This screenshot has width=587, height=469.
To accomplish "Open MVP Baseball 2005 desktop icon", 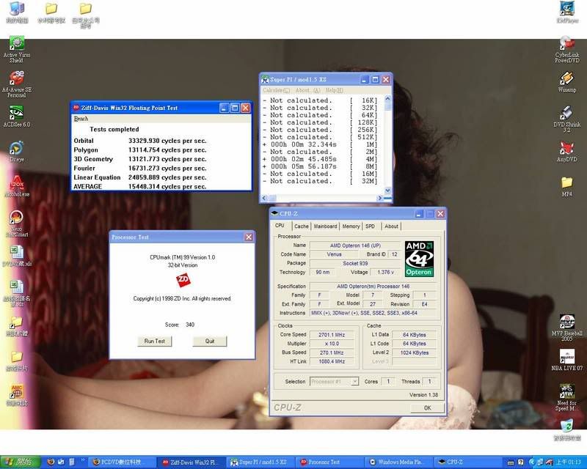I will (x=566, y=328).
